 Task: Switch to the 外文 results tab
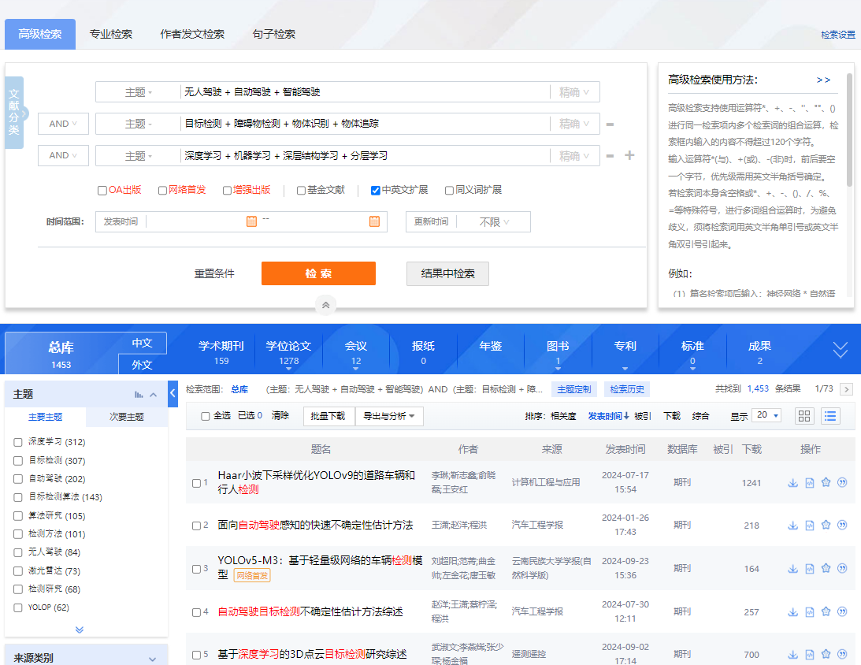point(143,365)
